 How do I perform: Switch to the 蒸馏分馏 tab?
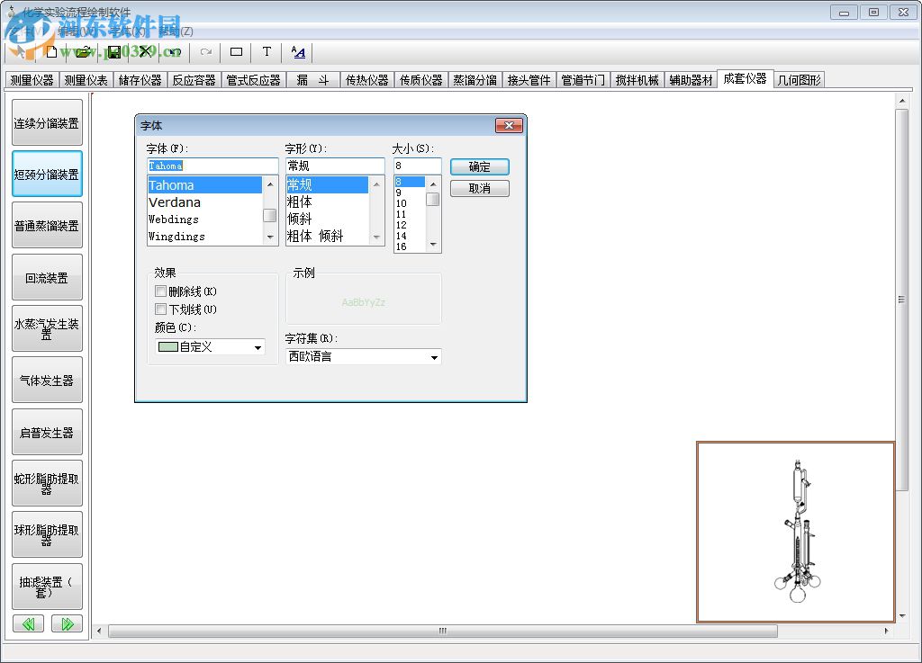pyautogui.click(x=475, y=79)
